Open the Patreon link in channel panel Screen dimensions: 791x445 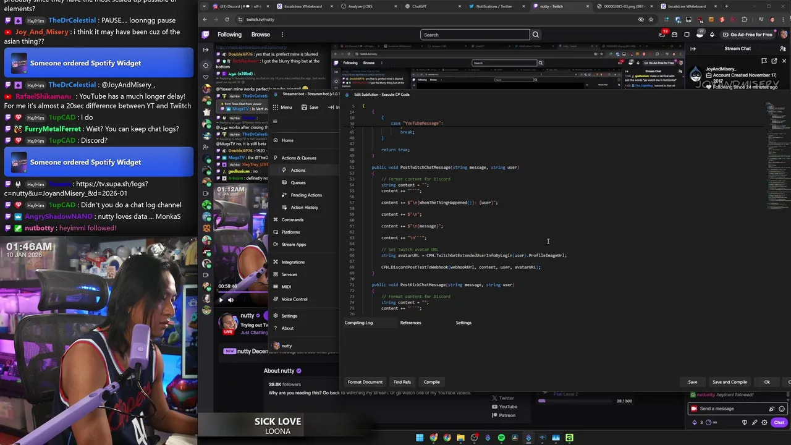(504, 415)
